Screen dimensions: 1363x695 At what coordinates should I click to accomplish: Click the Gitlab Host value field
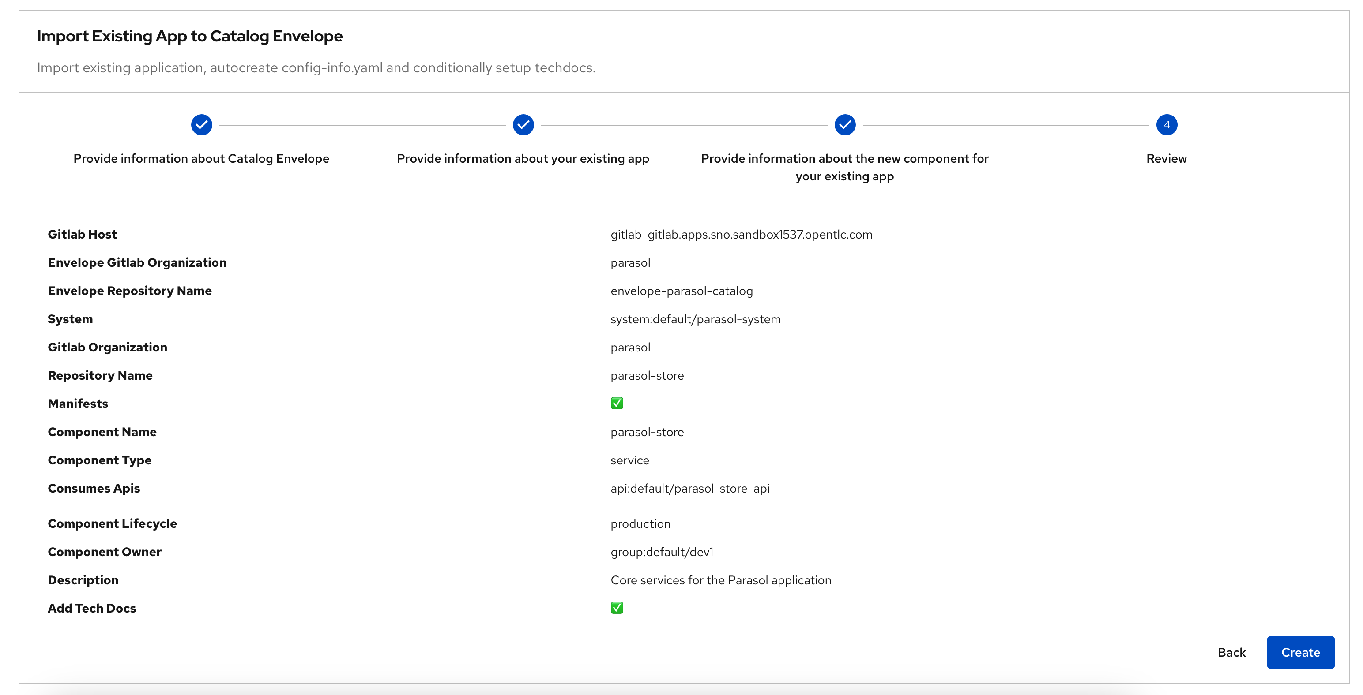click(741, 234)
